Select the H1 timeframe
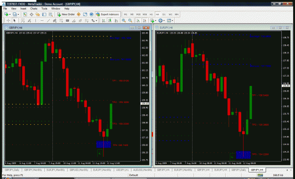The image size is (295, 179). (151, 14)
